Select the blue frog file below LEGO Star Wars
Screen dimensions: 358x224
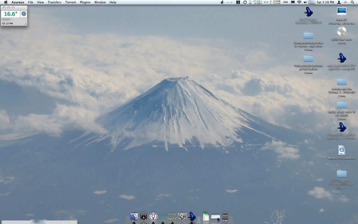coord(342,58)
